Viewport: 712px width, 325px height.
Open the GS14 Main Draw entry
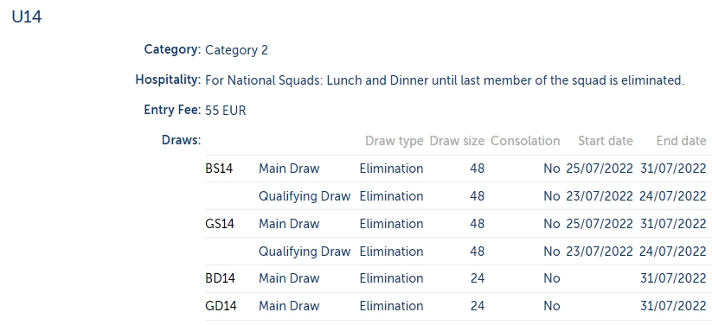(289, 224)
